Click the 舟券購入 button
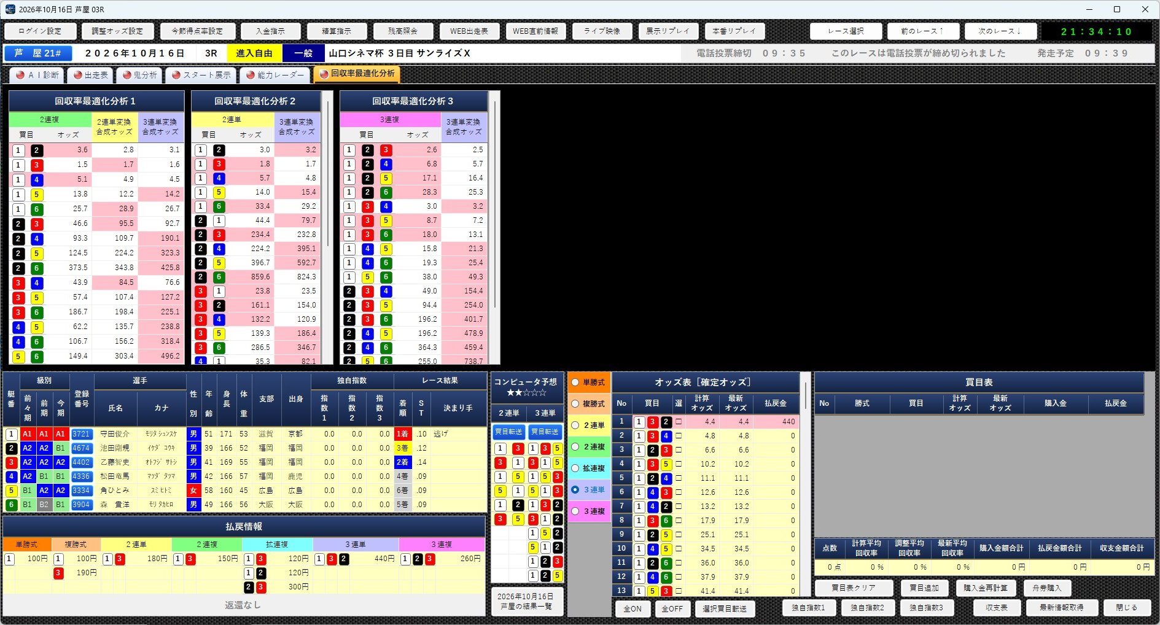Screen dimensions: 1160x625 click(x=1047, y=588)
